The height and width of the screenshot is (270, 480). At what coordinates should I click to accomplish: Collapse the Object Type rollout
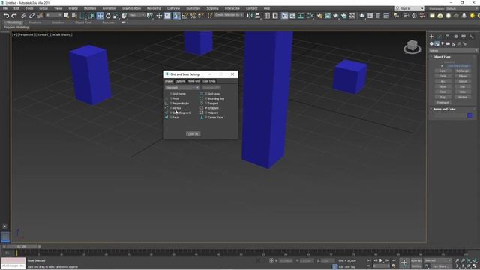(x=442, y=57)
